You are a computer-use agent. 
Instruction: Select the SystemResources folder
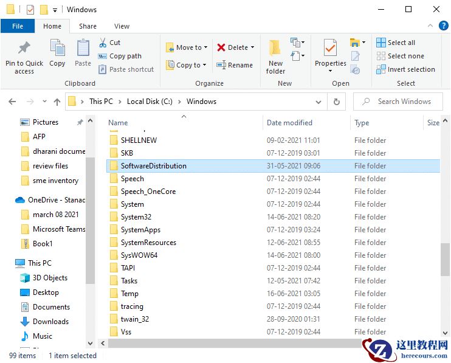274,243
